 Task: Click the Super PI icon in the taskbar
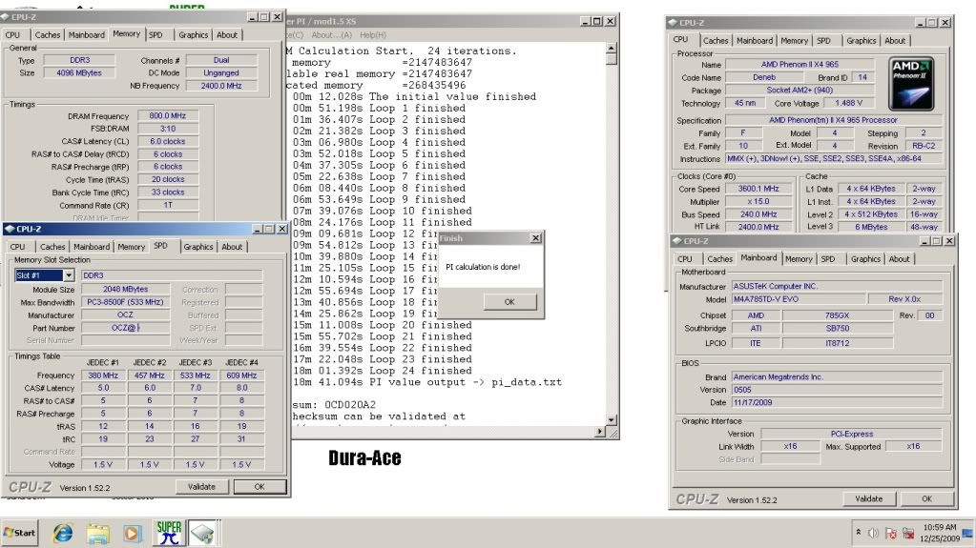(x=169, y=533)
